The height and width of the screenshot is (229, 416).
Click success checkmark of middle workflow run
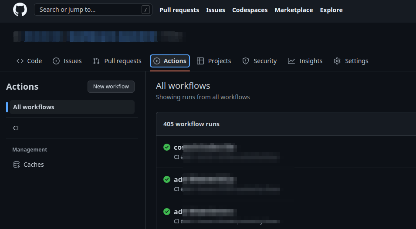click(x=167, y=179)
